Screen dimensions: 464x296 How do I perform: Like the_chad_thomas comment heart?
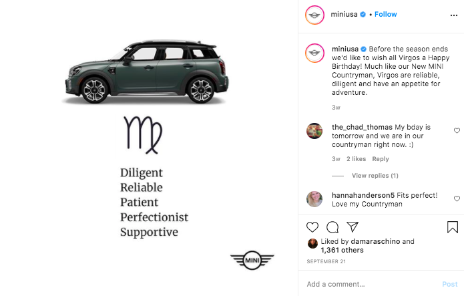point(457,131)
